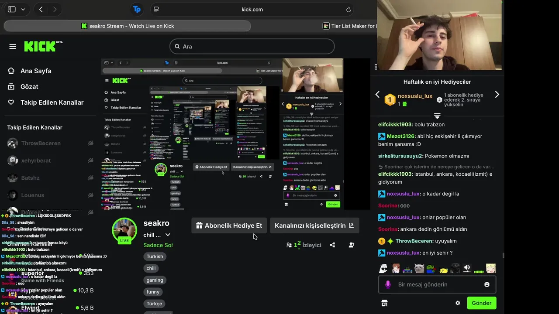Open Gözat in sidebar
The image size is (559, 314).
[x=23, y=87]
